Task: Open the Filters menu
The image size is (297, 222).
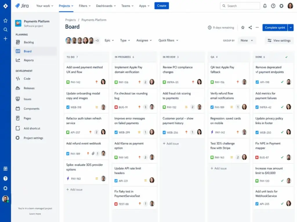Action: click(85, 6)
